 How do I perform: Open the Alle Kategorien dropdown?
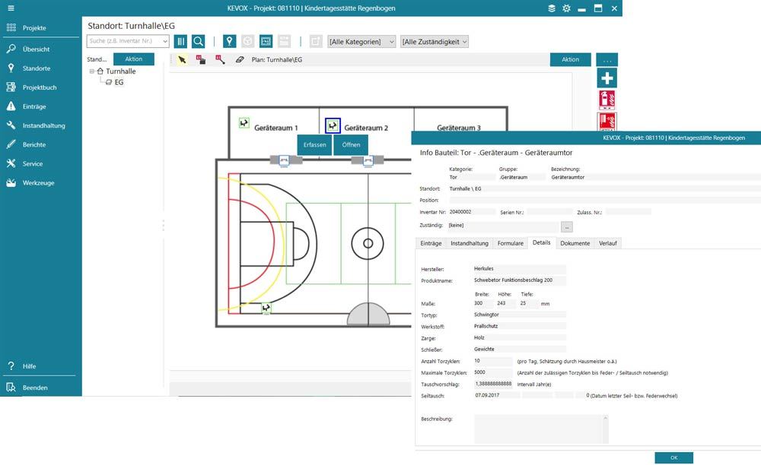[361, 42]
